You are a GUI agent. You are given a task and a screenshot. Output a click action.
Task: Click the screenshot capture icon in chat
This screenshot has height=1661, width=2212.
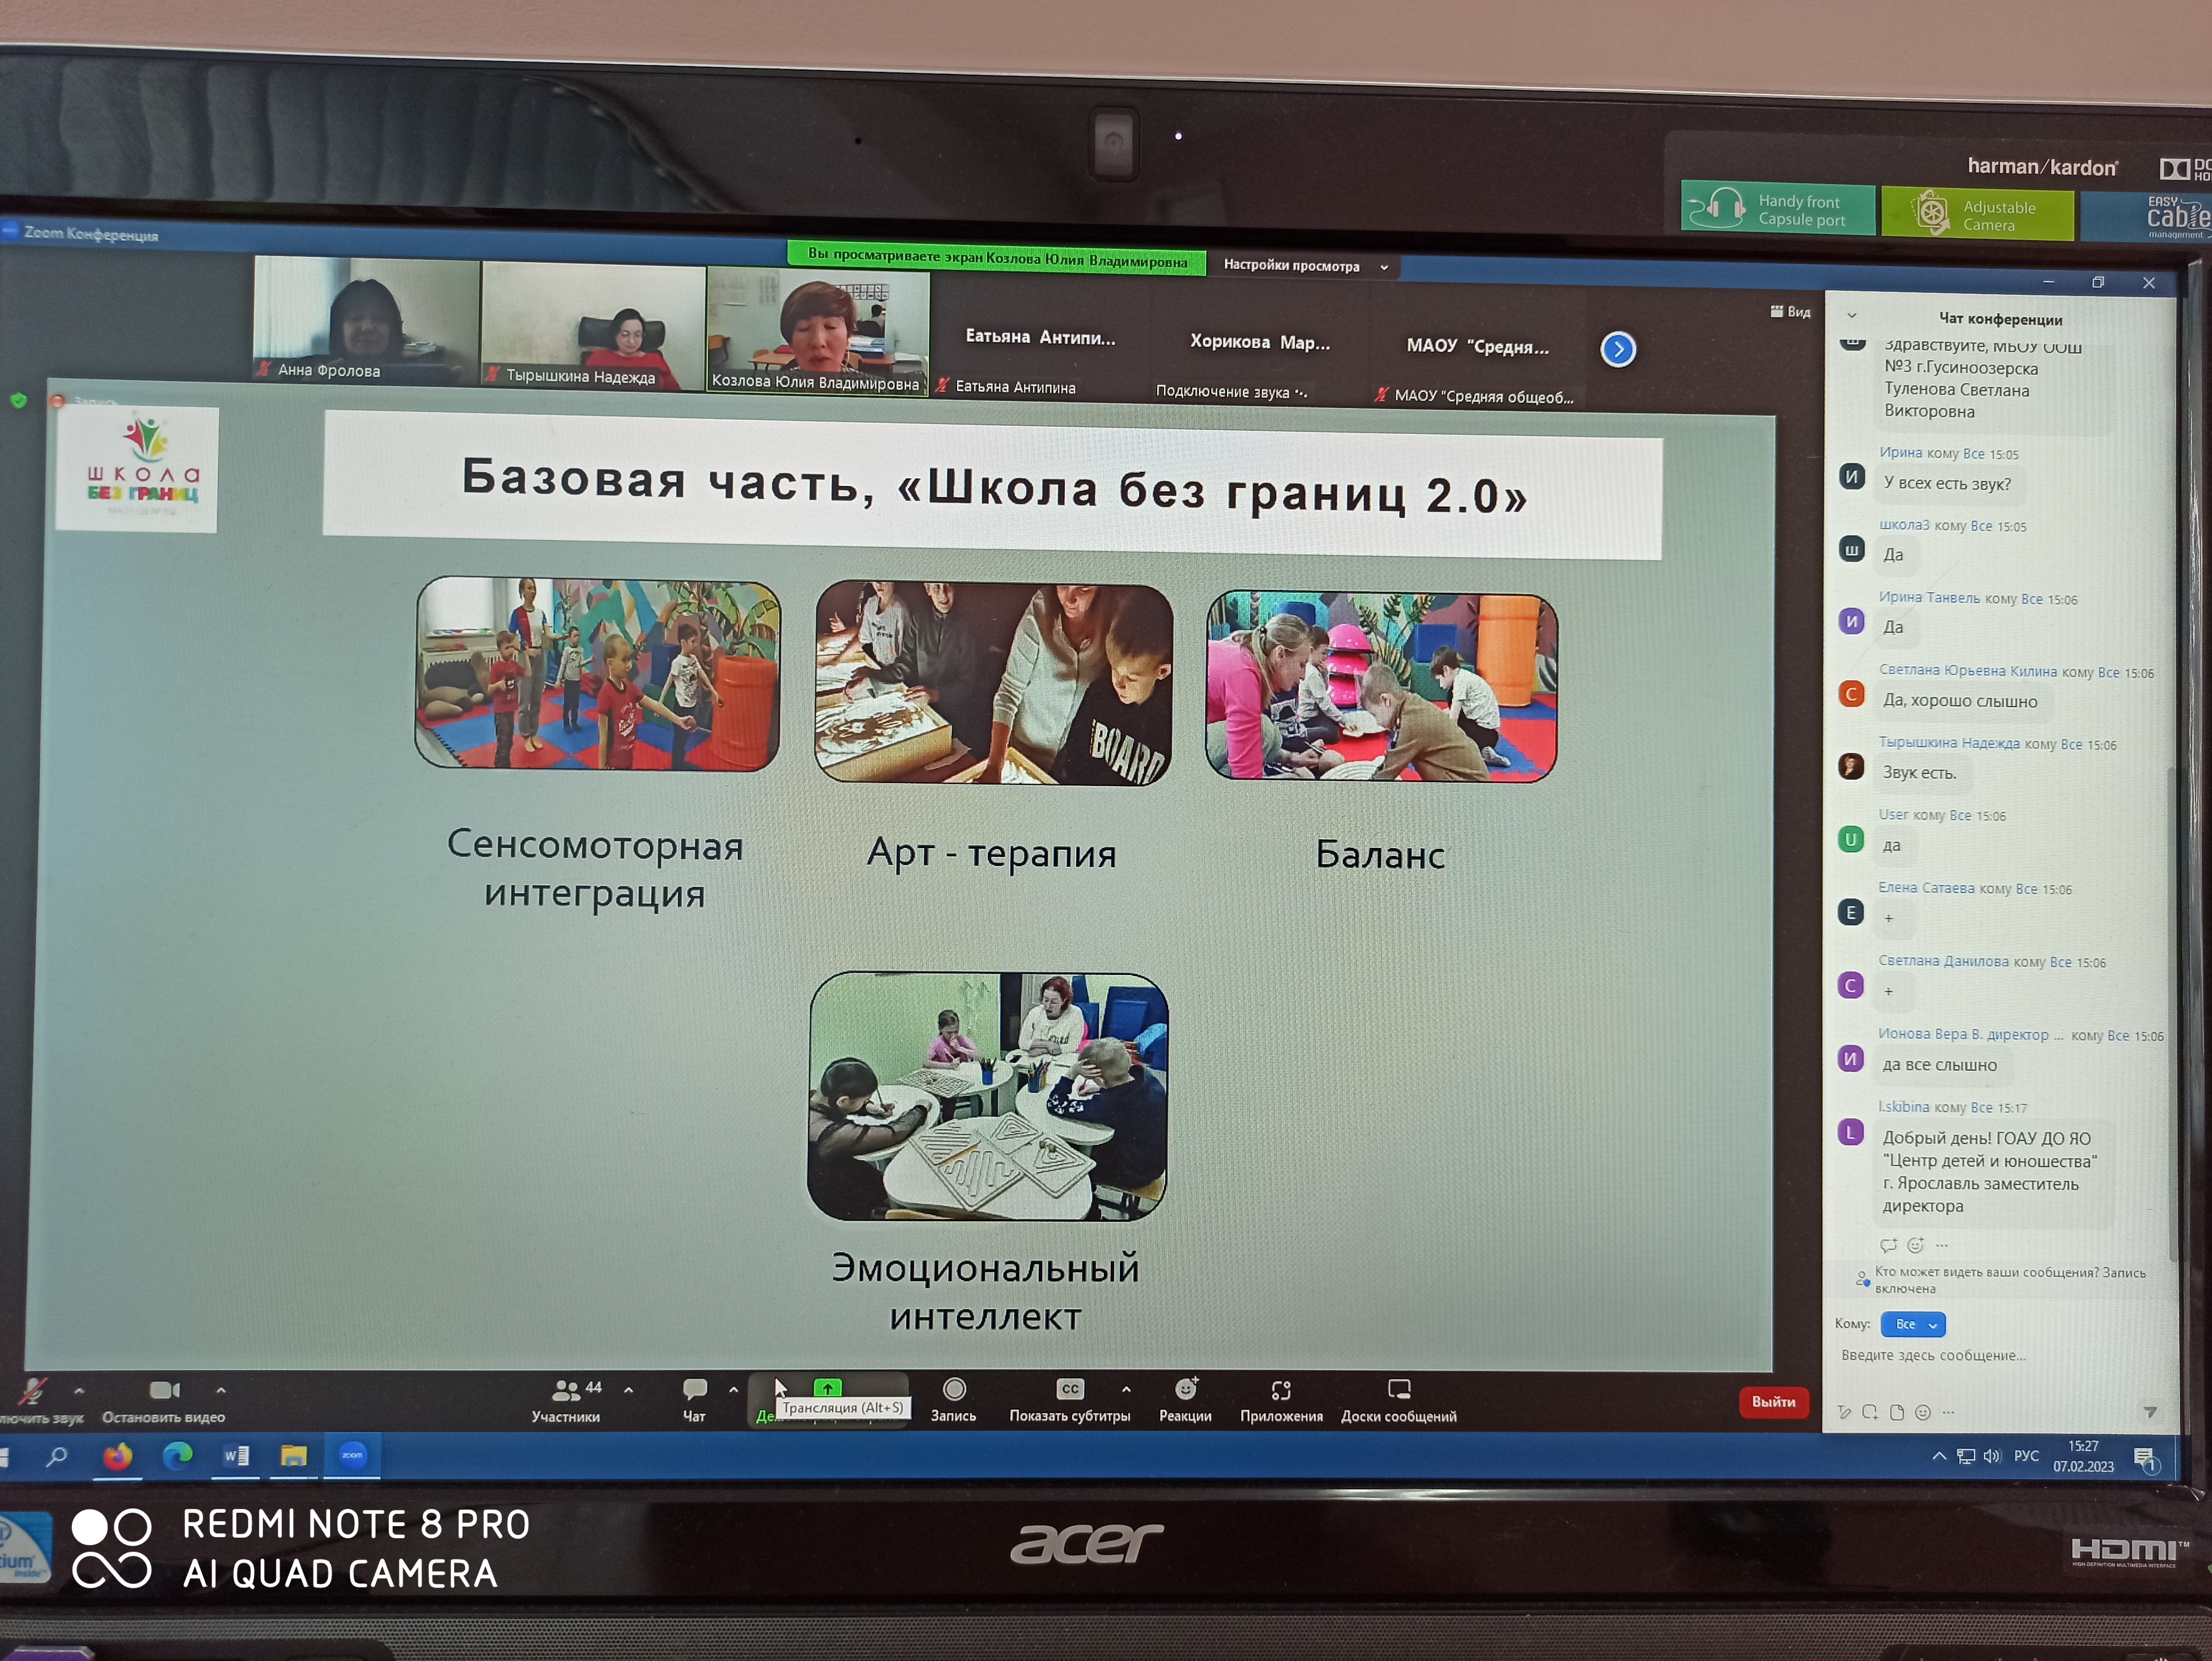pos(1870,1413)
